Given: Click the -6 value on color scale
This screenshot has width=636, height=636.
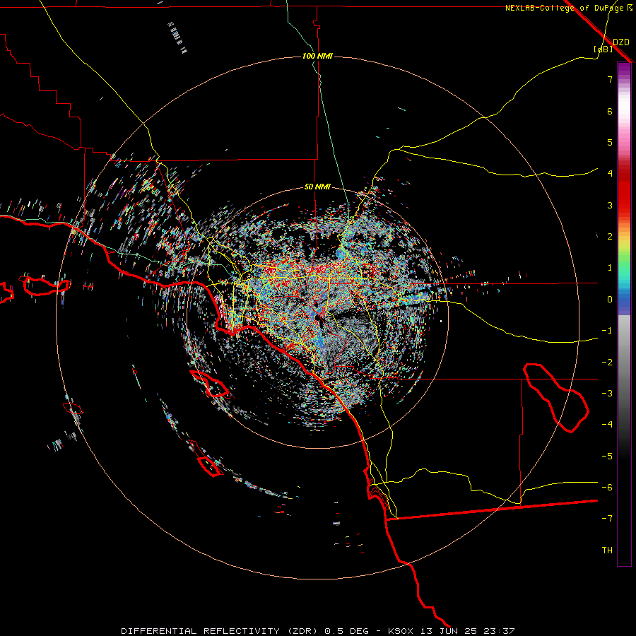Looking at the screenshot, I should click(x=607, y=488).
